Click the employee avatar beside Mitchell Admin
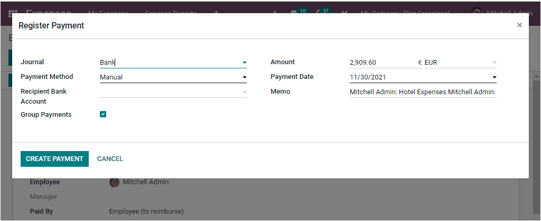 click(x=114, y=182)
